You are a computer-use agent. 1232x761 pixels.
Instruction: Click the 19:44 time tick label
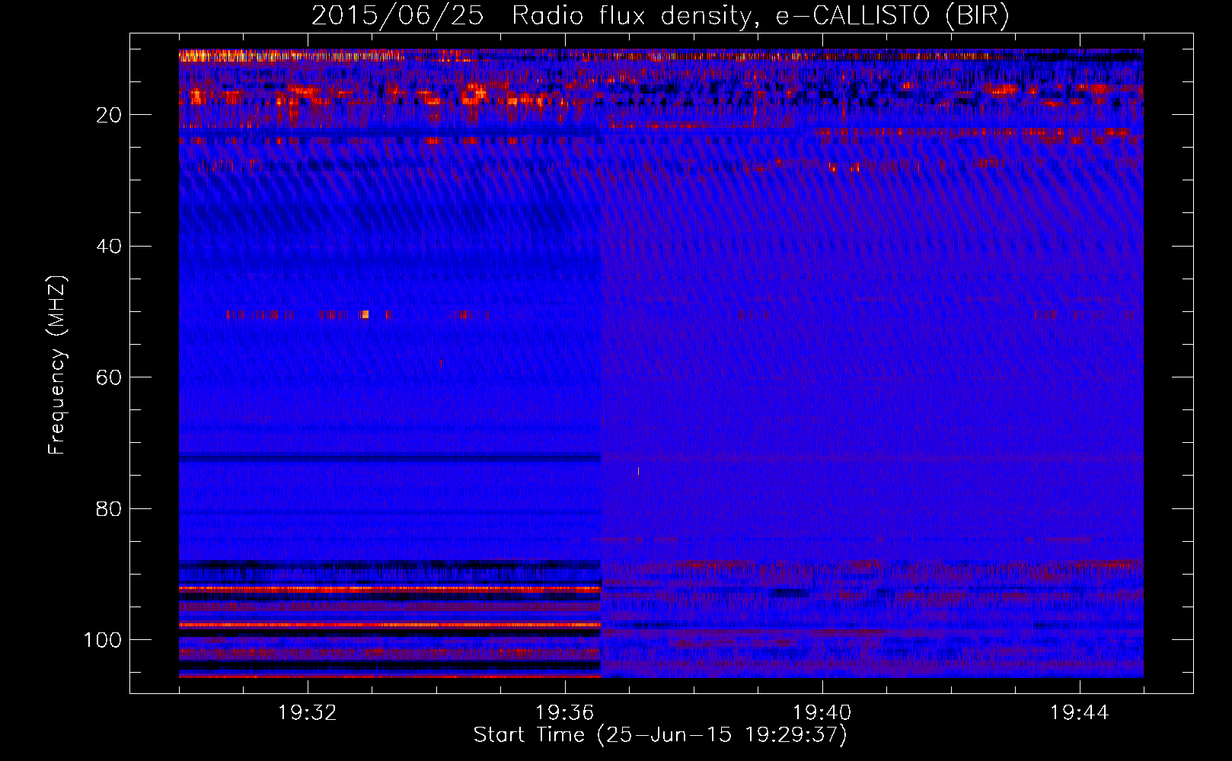click(1080, 713)
